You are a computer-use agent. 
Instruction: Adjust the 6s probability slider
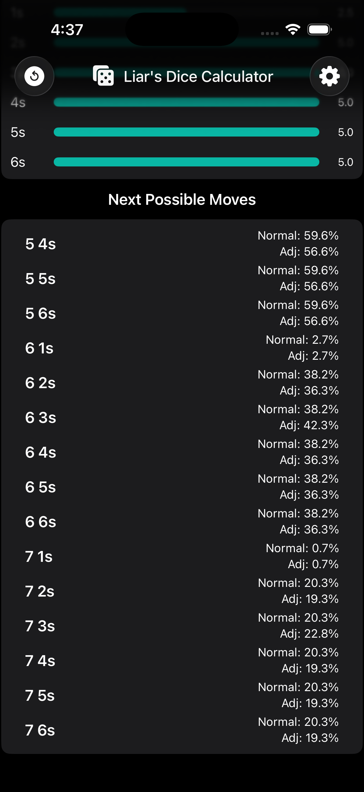[x=186, y=162]
